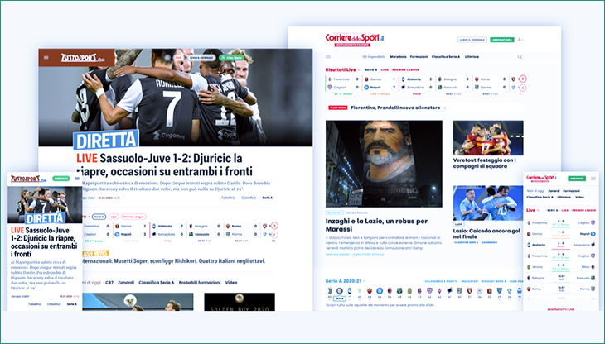Click the Corriere dello Sport mobile logo
The image size is (605, 344).
pos(541,178)
